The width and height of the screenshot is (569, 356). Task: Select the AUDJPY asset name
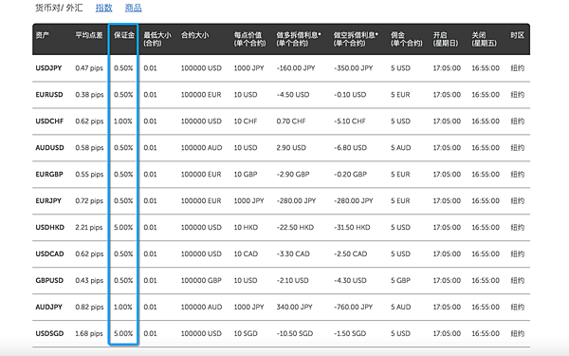click(x=48, y=307)
